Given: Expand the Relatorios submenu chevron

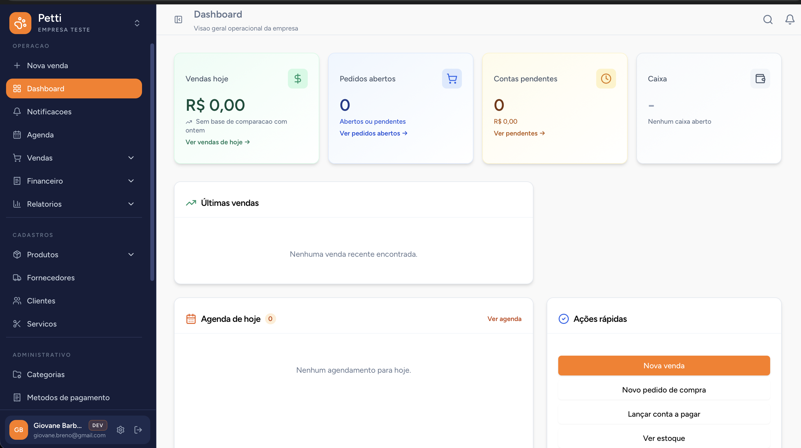Looking at the screenshot, I should [x=131, y=204].
